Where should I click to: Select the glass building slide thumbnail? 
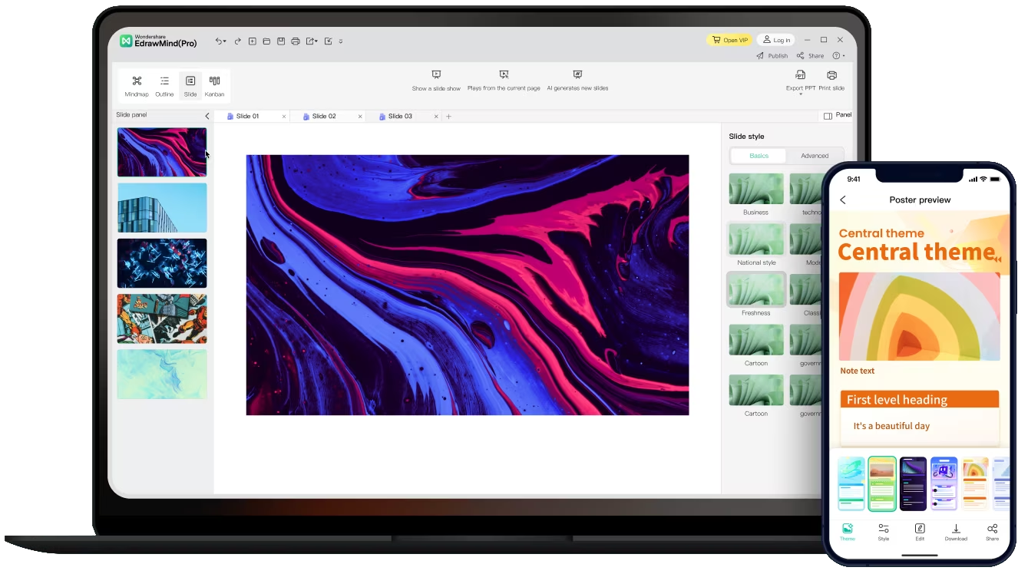[162, 207]
